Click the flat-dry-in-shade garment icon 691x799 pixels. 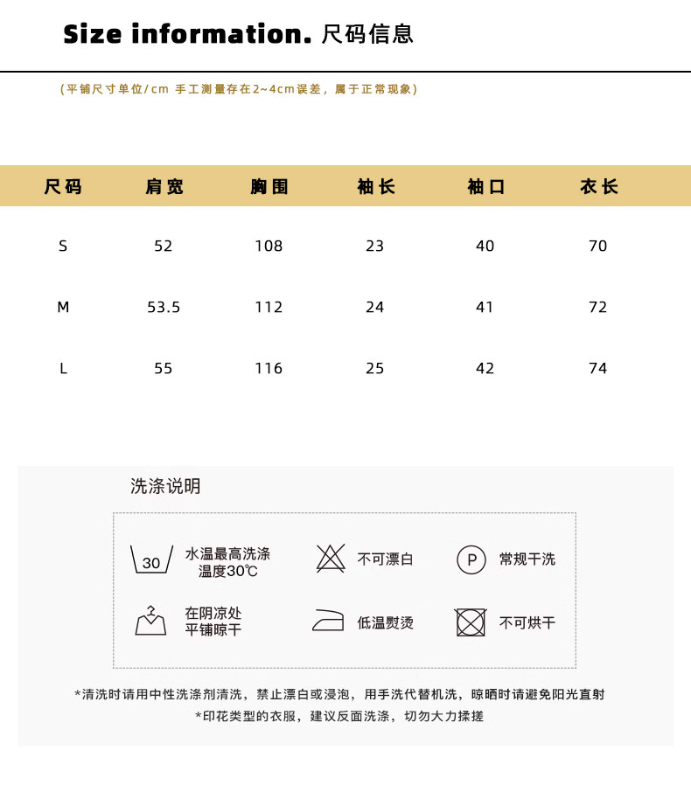pyautogui.click(x=150, y=620)
